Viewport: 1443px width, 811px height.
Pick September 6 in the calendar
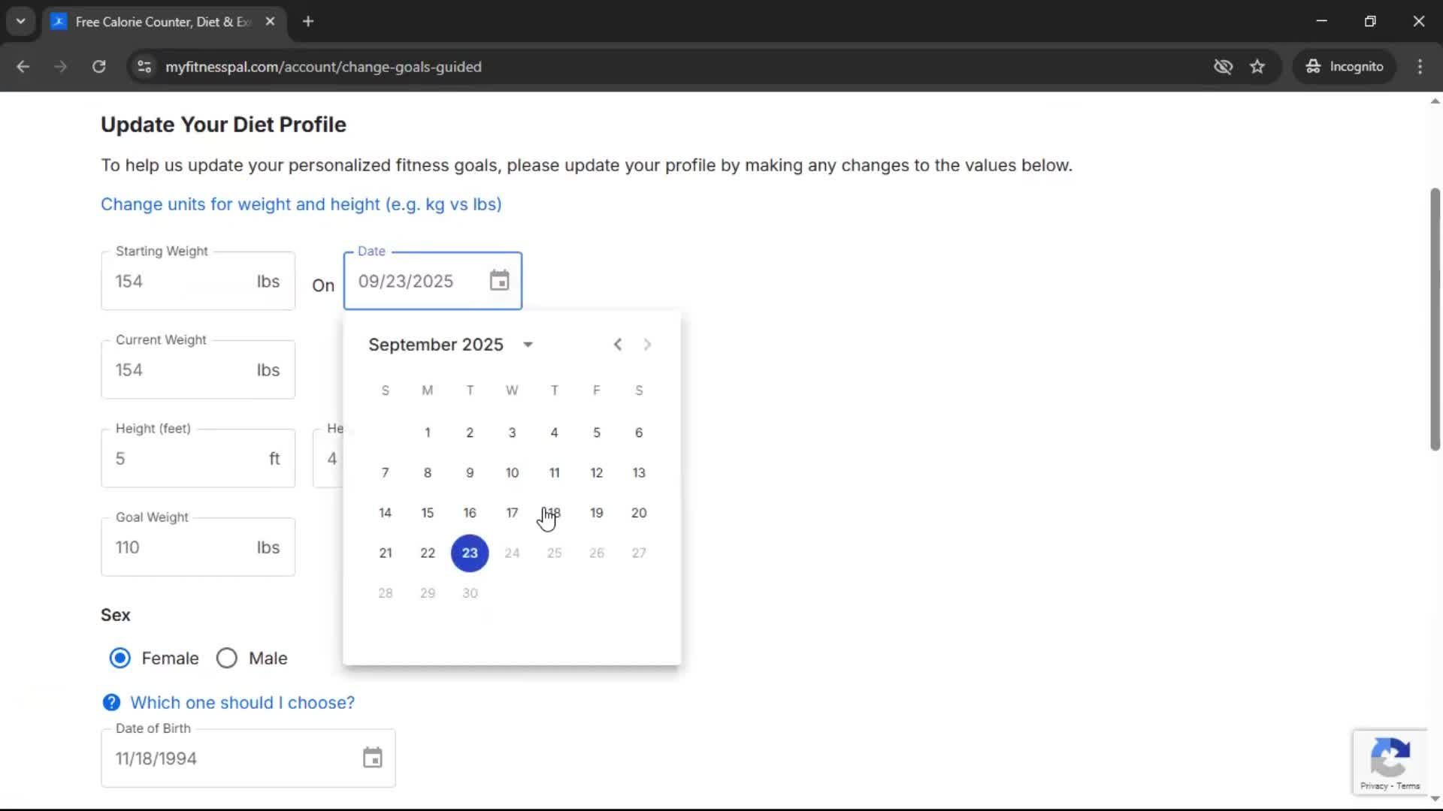point(639,433)
